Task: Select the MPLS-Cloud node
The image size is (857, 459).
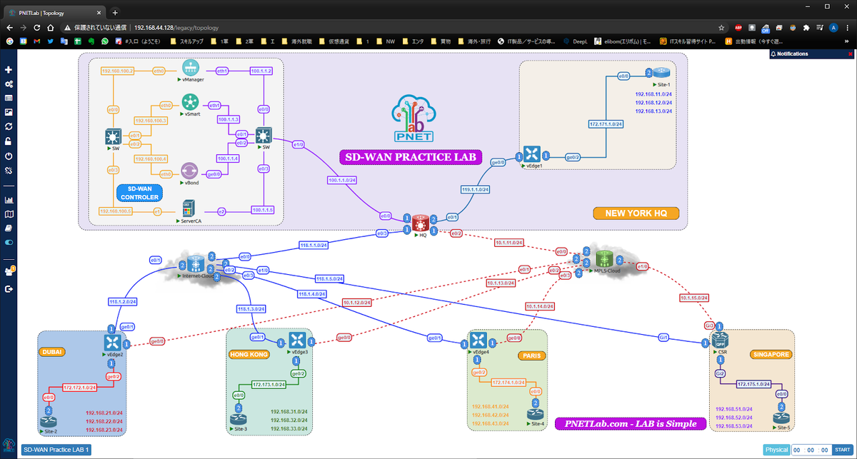Action: click(x=606, y=259)
